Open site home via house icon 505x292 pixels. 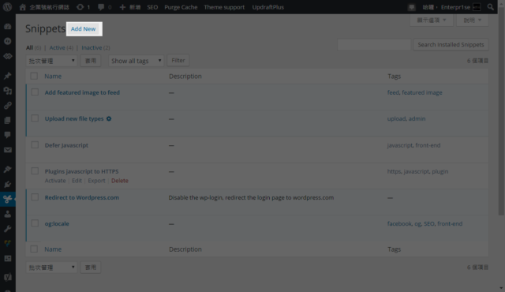(x=22, y=7)
